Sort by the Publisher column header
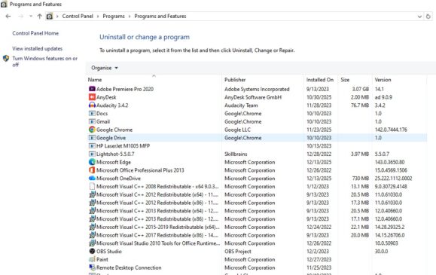Viewport: 436px width, 275px height. pos(263,80)
